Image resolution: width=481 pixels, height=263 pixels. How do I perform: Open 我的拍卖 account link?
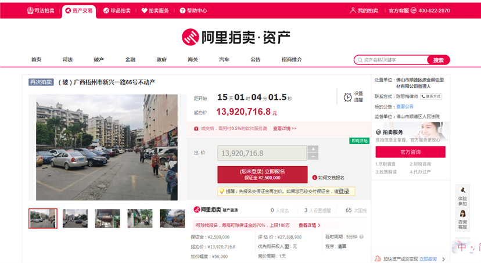point(364,10)
